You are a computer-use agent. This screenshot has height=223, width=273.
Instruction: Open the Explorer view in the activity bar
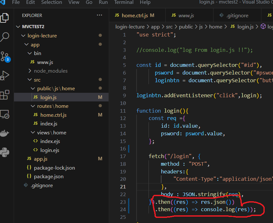(x=5, y=18)
